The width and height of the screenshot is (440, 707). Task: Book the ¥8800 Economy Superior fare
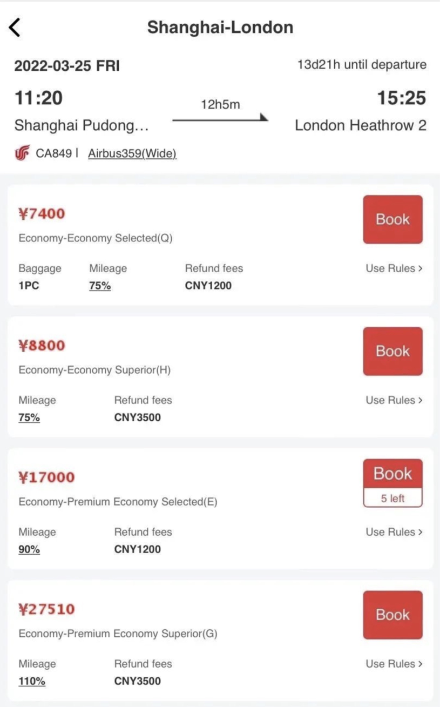(x=392, y=351)
